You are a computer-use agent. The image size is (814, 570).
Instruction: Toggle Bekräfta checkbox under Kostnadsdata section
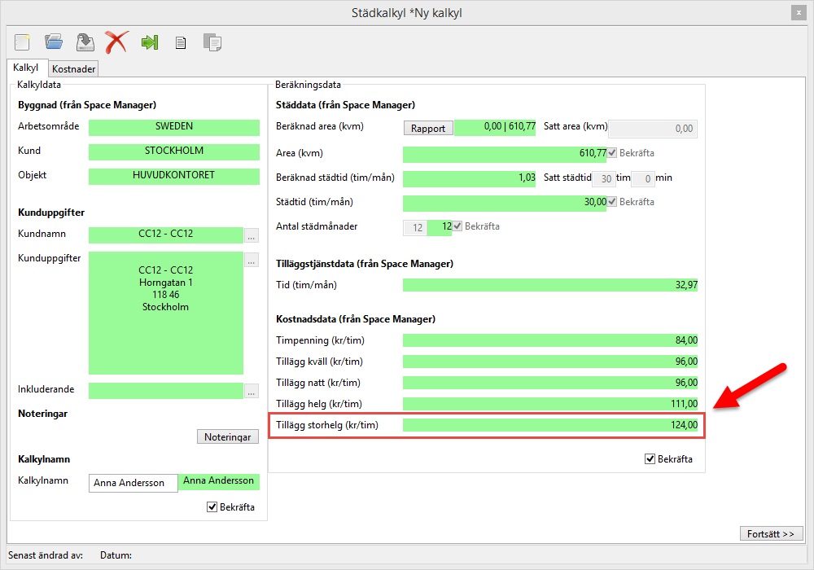click(x=650, y=459)
